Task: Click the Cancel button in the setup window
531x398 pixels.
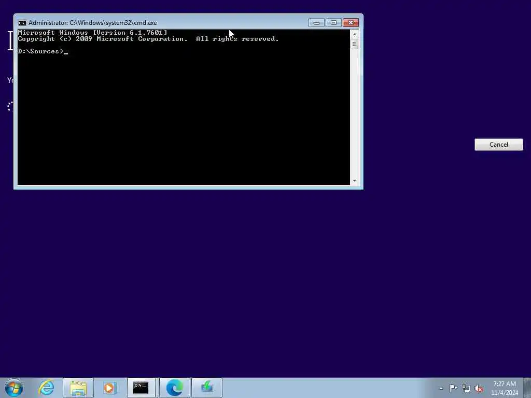Action: (x=498, y=145)
